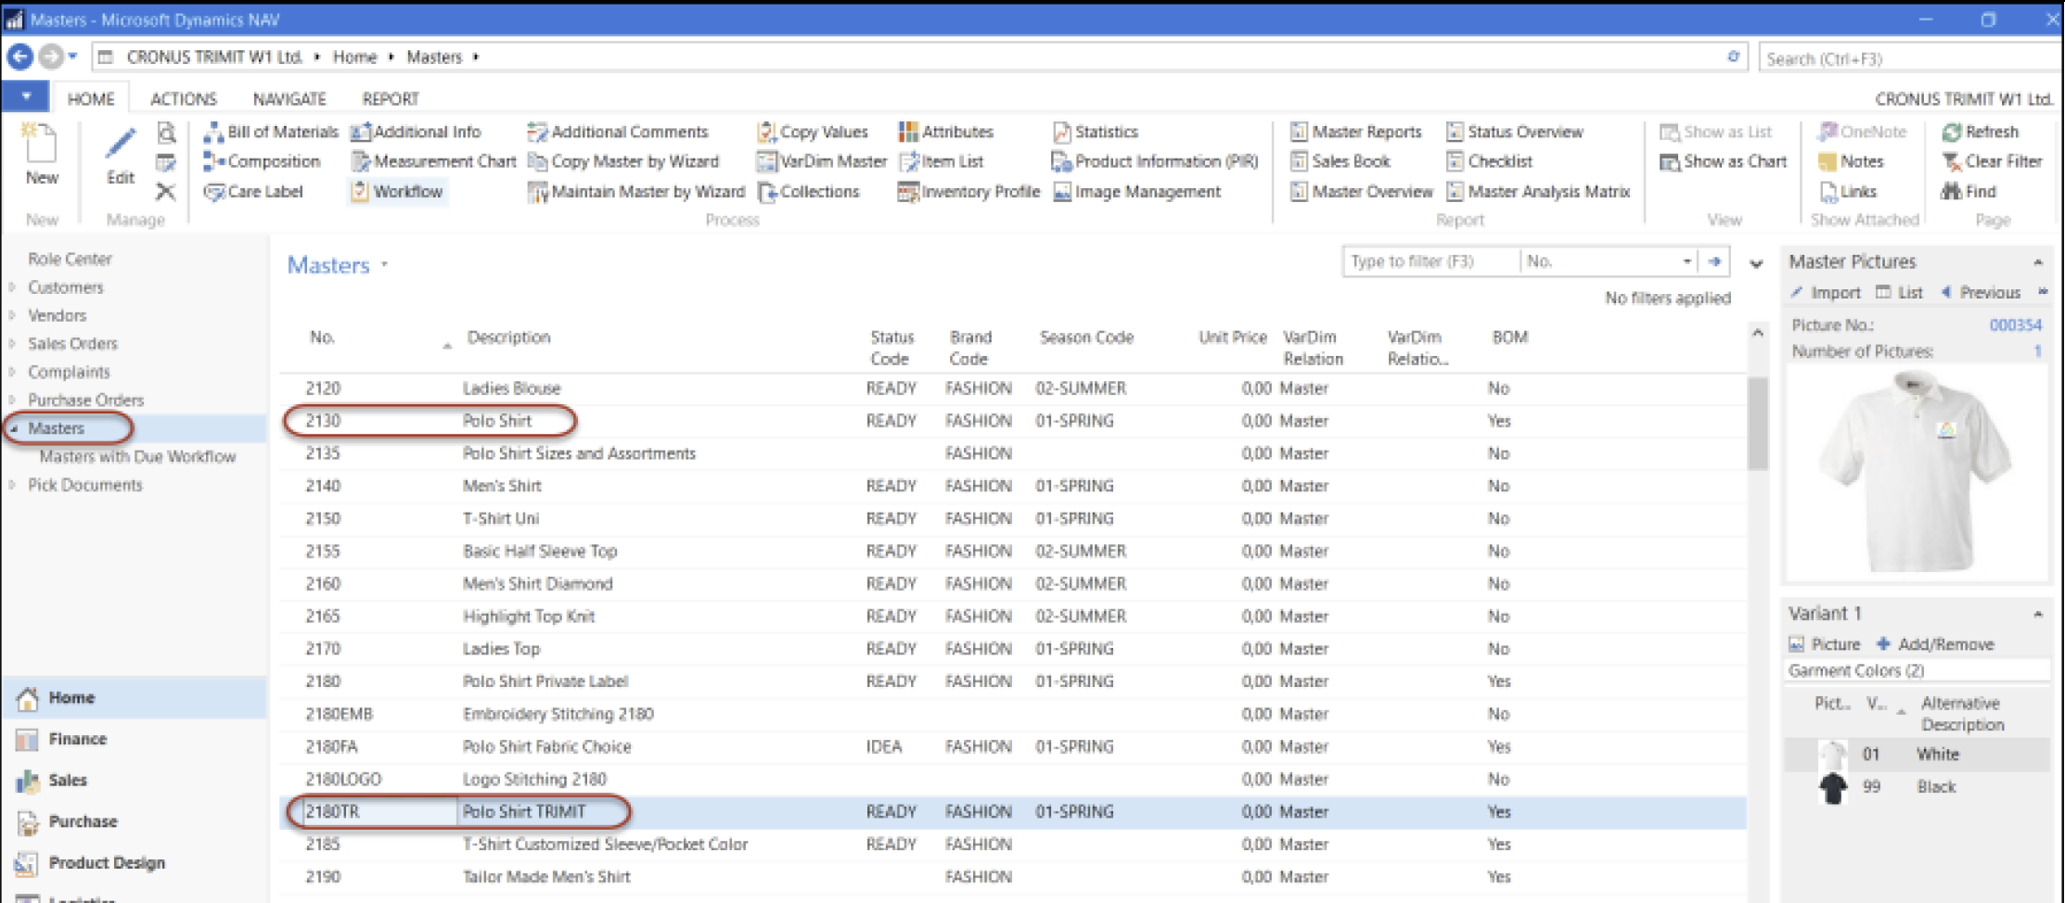Select the HOME ribbon tab
The width and height of the screenshot is (2065, 903).
(90, 99)
